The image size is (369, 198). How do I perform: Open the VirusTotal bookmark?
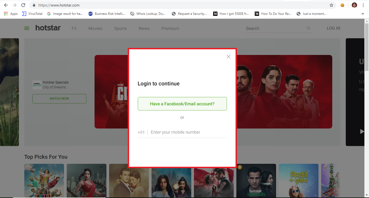(x=32, y=14)
